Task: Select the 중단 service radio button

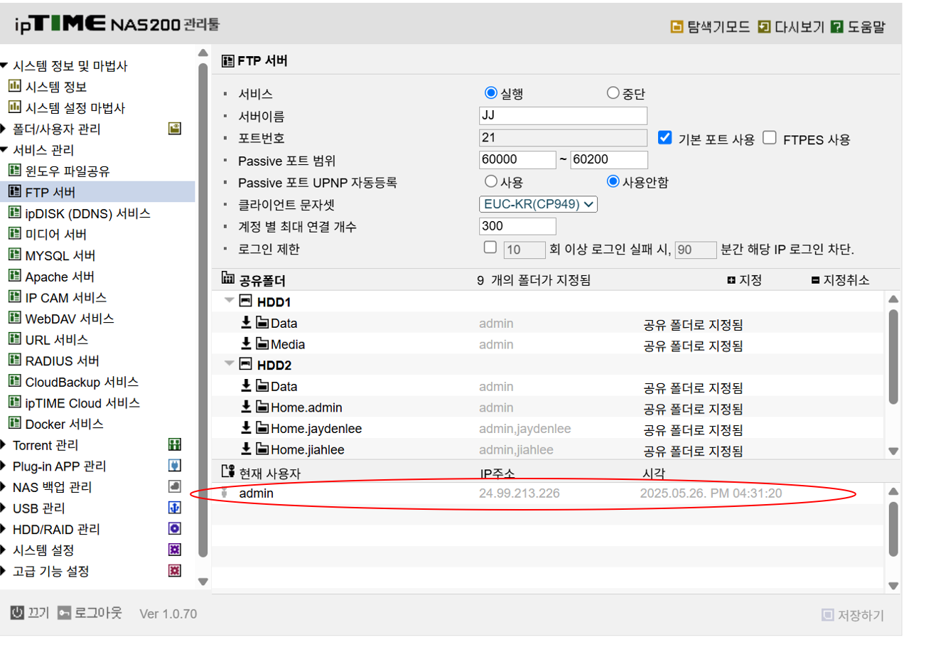Action: coord(613,93)
